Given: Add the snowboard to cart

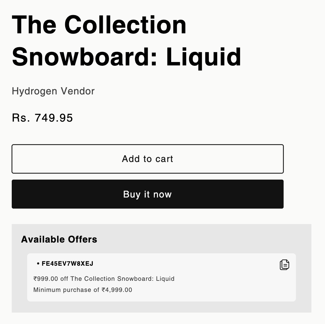Looking at the screenshot, I should tap(147, 159).
